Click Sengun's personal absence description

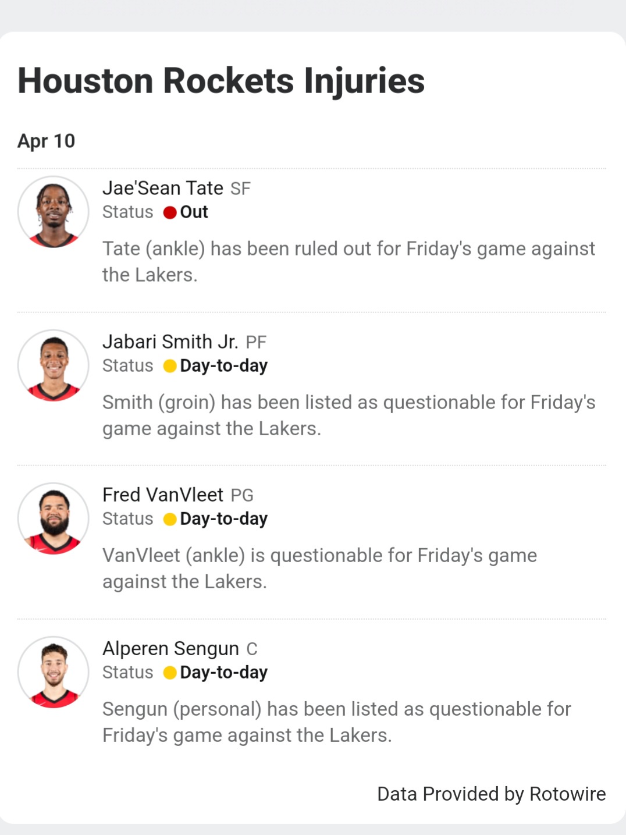[x=336, y=722]
